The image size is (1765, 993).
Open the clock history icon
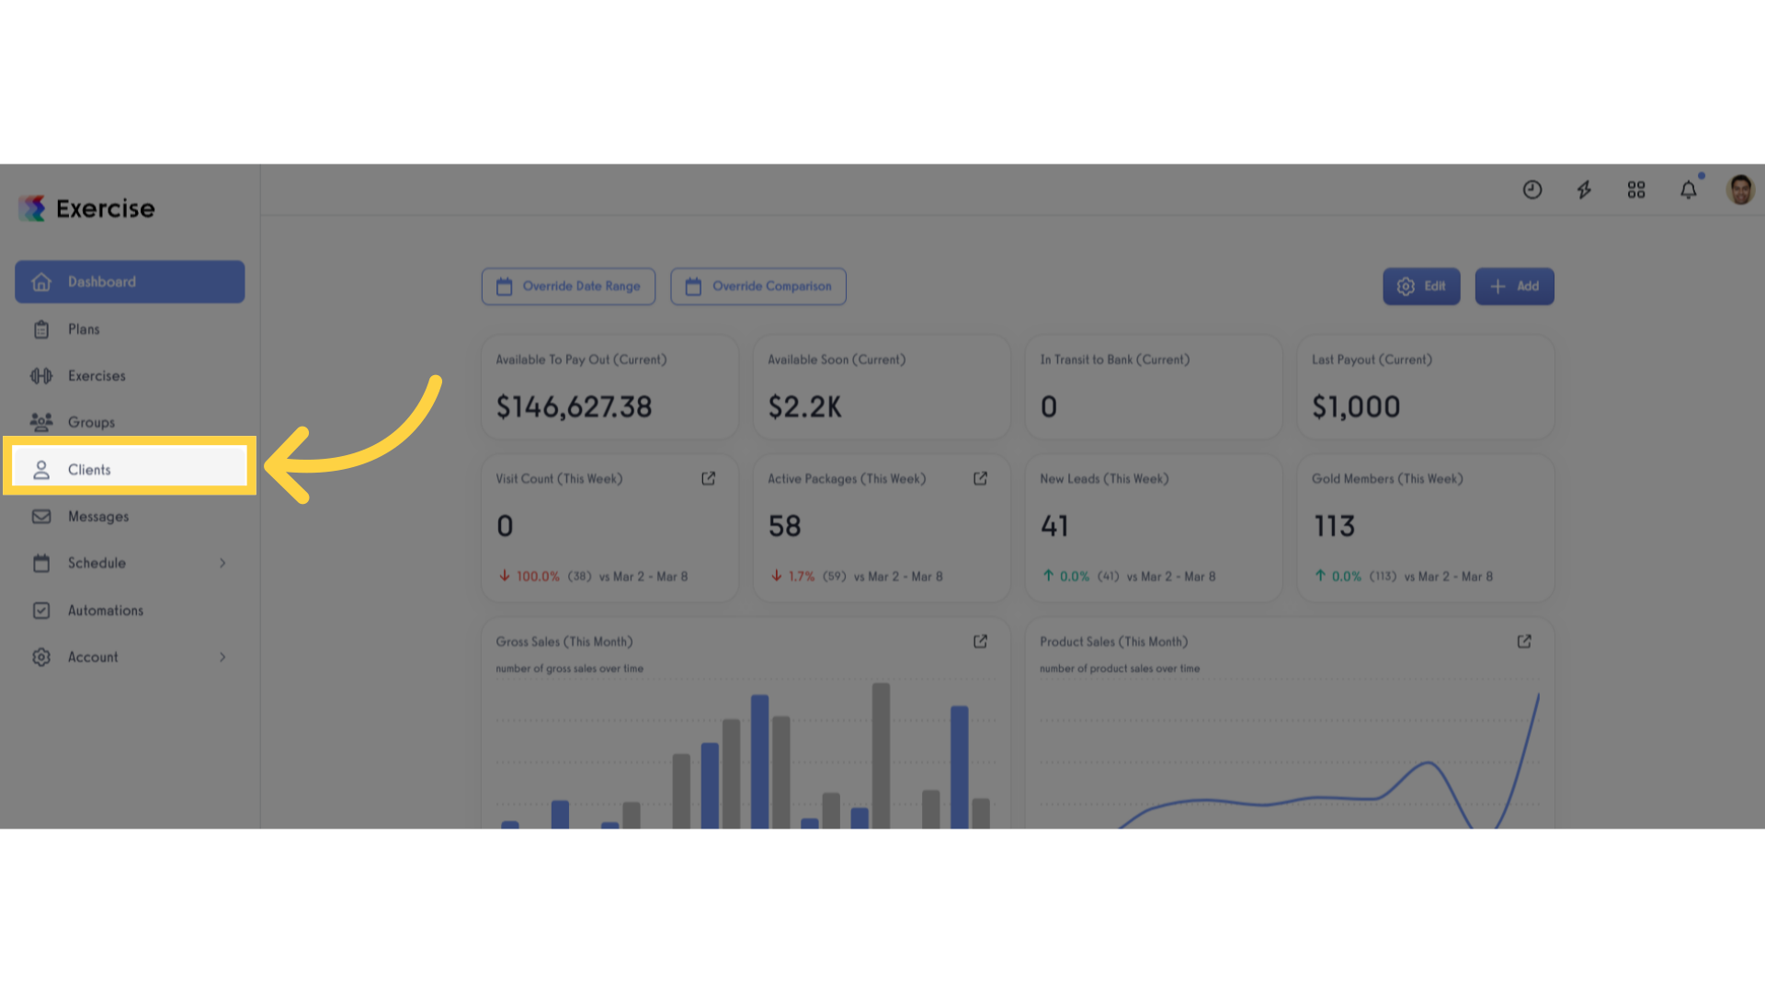(x=1532, y=189)
